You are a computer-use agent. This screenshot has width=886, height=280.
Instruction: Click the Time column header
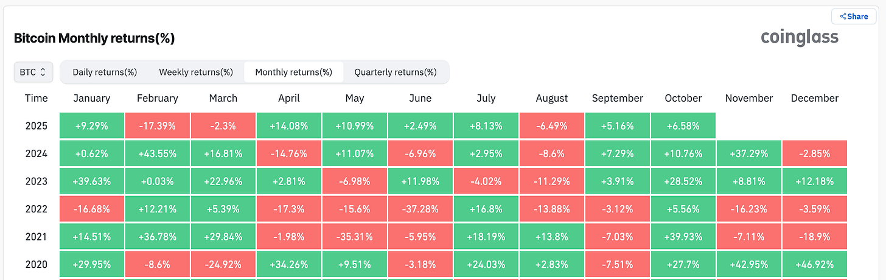[x=37, y=98]
